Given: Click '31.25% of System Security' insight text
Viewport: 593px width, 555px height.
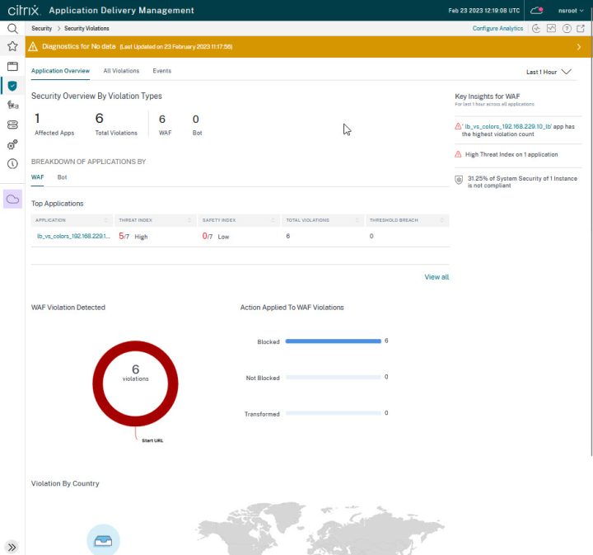Looking at the screenshot, I should pyautogui.click(x=522, y=181).
